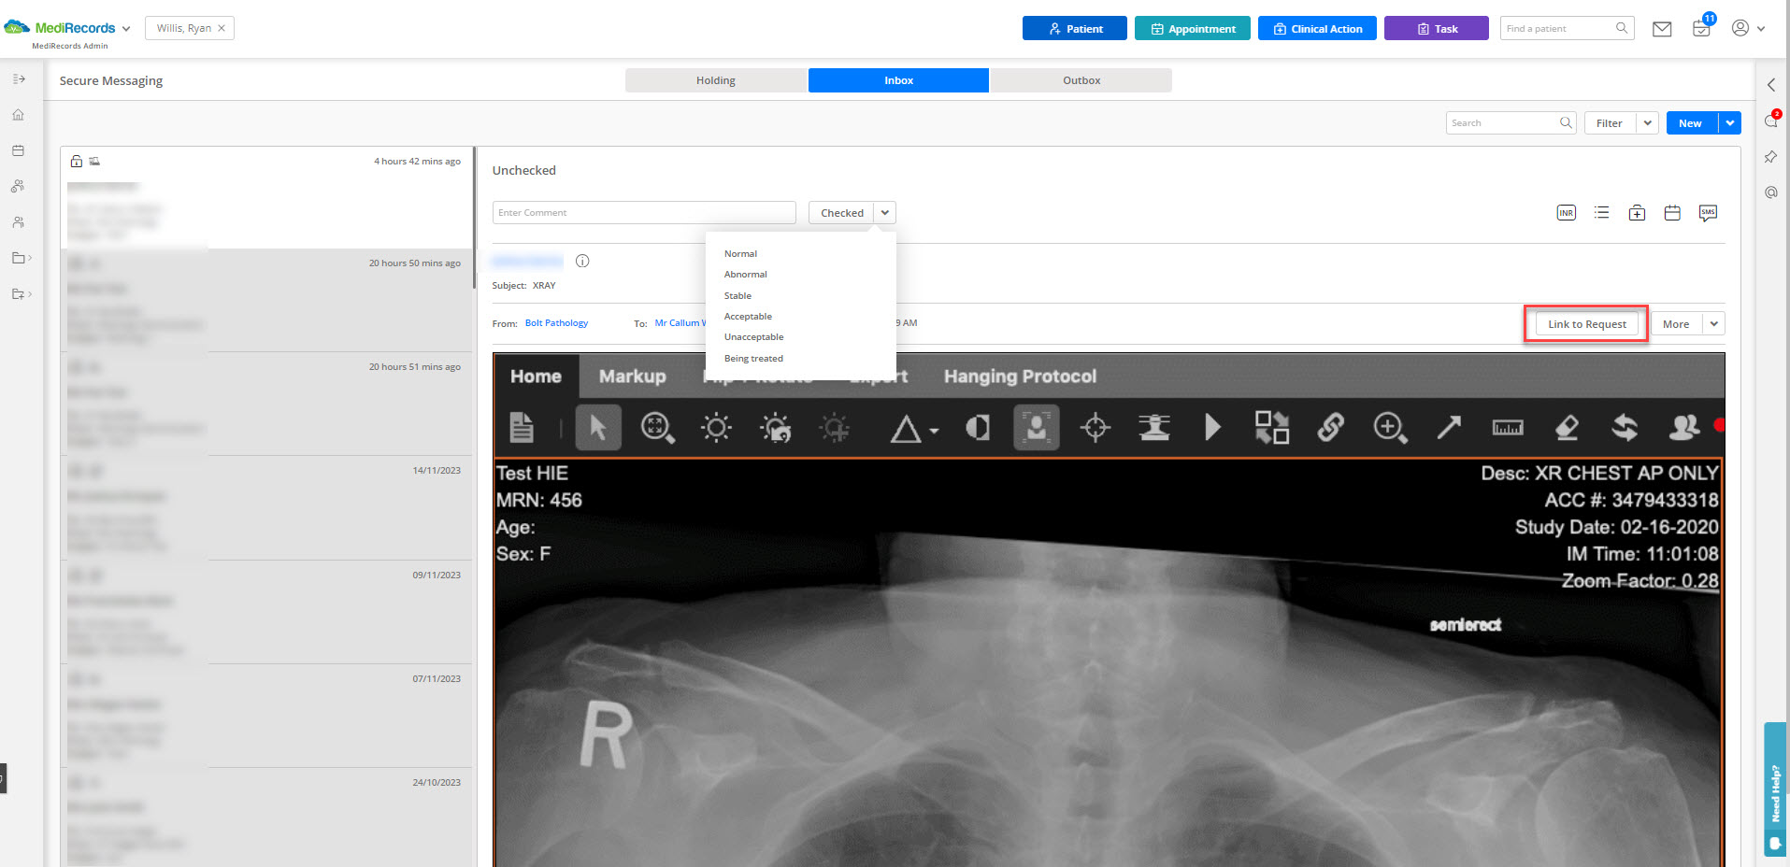
Task: Expand the New button dropdown arrow
Action: [x=1730, y=123]
